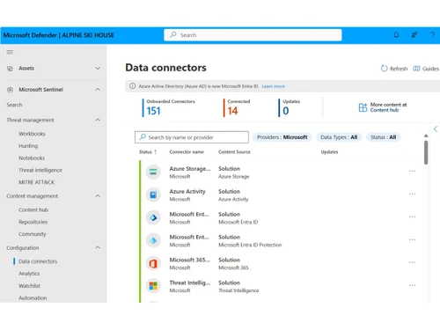The image size is (440, 330).
Task: Click Search by name or provider field
Action: (192, 137)
